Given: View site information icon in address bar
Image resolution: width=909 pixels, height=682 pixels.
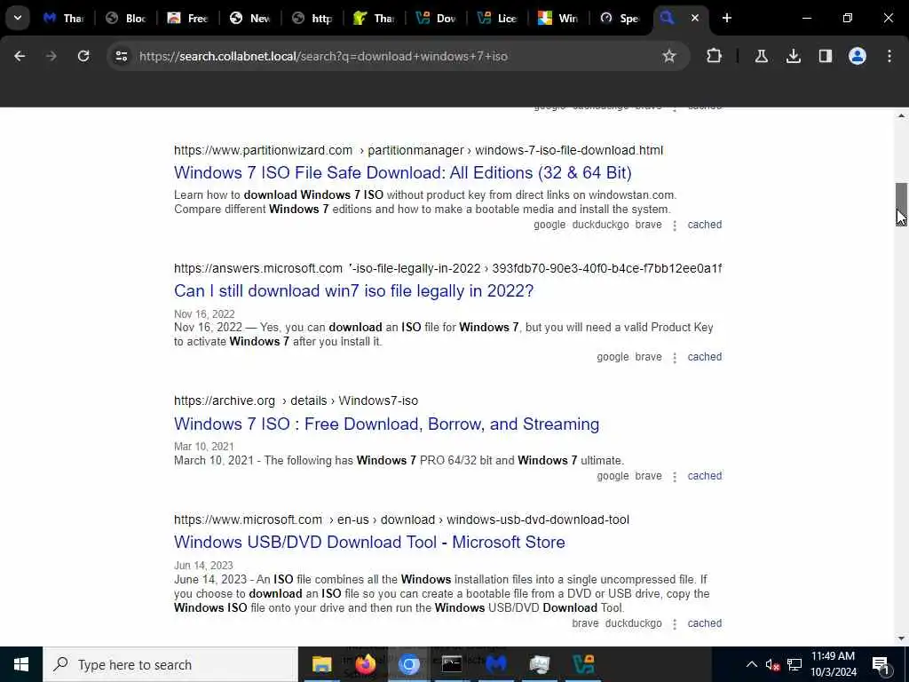Looking at the screenshot, I should [x=121, y=56].
